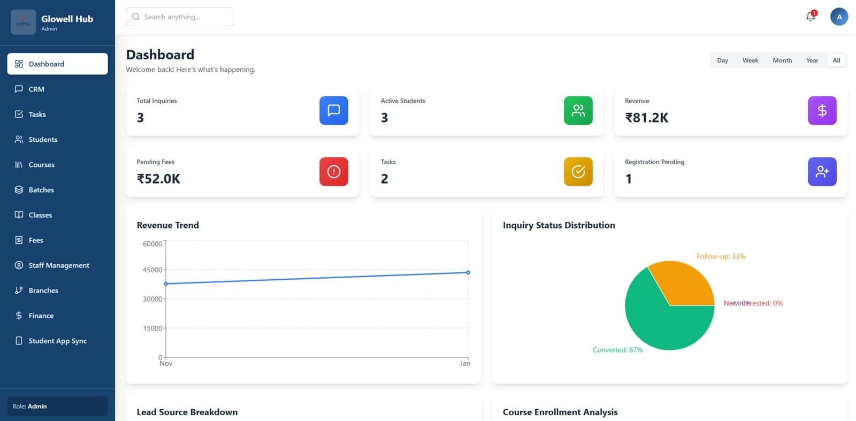Click the Search anything input field
The height and width of the screenshot is (421, 856).
click(179, 17)
